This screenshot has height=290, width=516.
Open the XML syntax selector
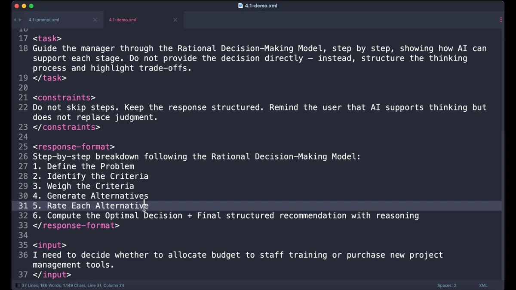[483, 285]
